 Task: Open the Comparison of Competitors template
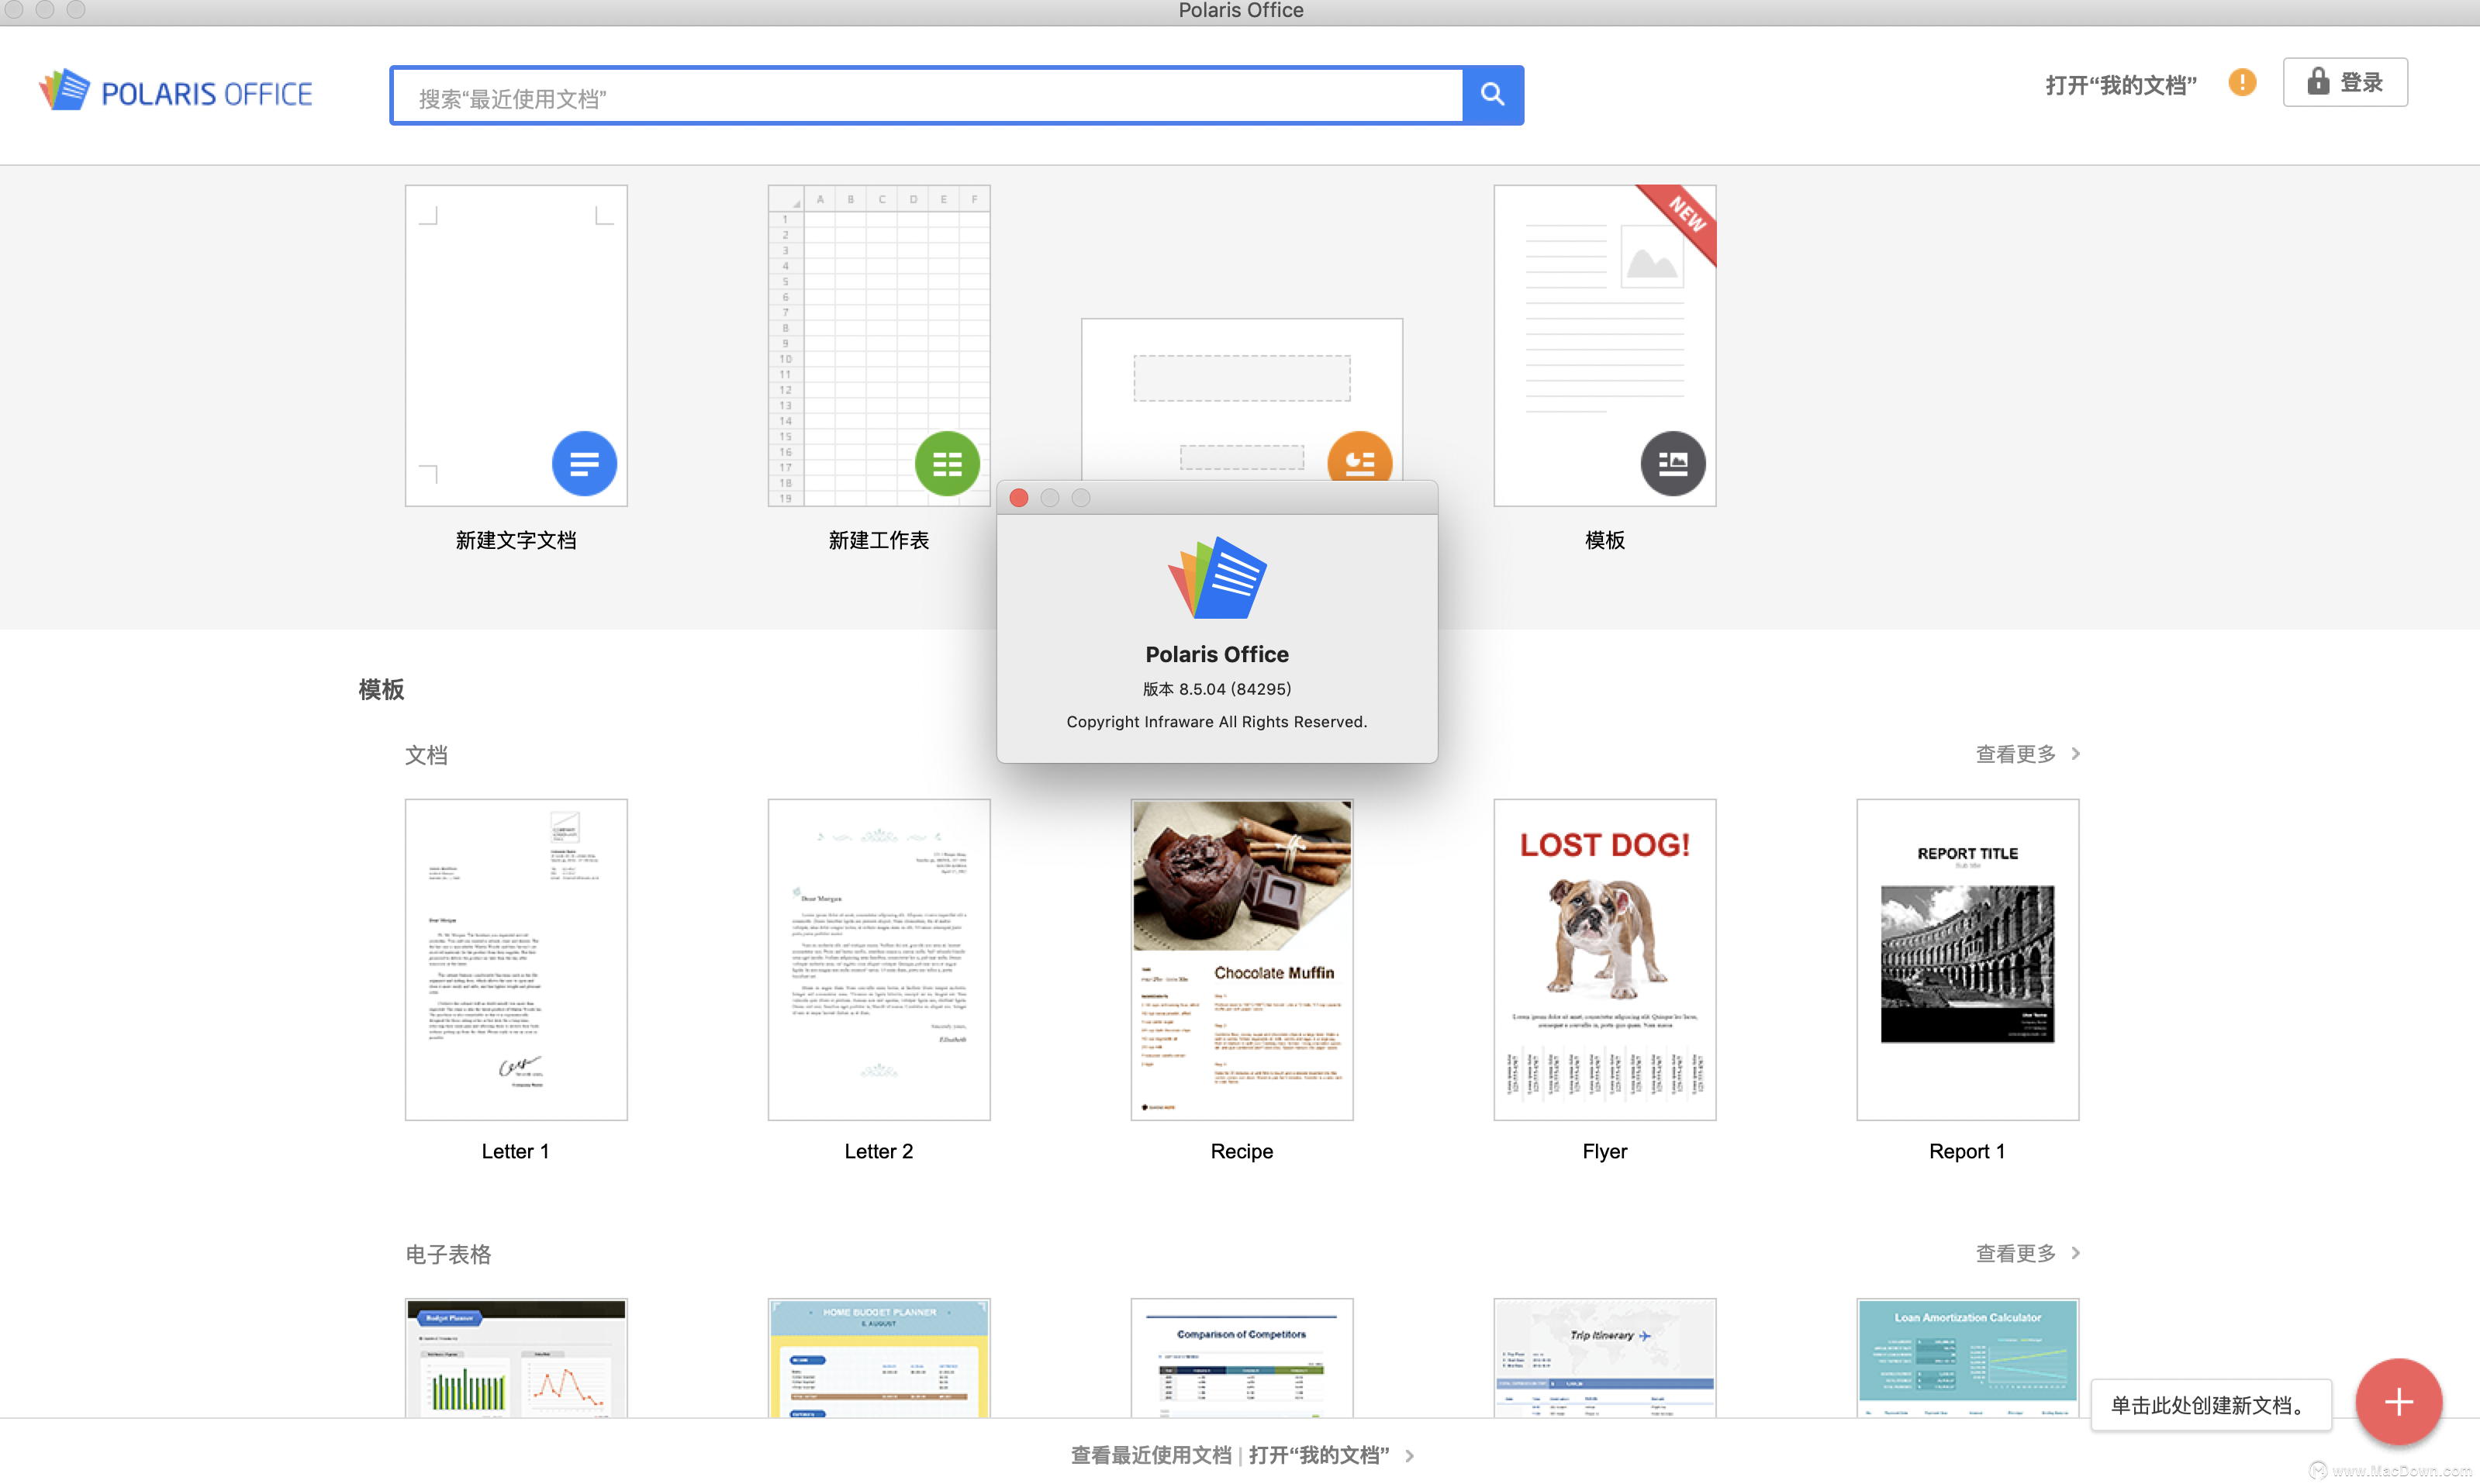point(1242,1358)
